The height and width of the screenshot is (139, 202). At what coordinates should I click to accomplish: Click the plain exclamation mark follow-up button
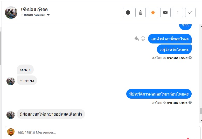tap(178, 12)
